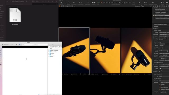Toggle color tag box under third thumbnail
This screenshot has height=95, width=169.
(x=144, y=74)
